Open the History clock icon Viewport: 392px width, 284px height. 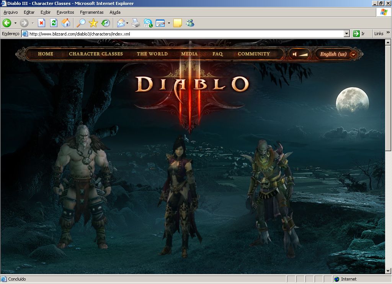click(106, 23)
